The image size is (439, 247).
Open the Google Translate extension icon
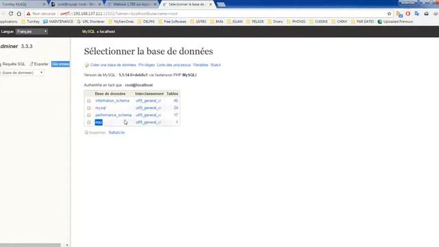click(x=417, y=14)
